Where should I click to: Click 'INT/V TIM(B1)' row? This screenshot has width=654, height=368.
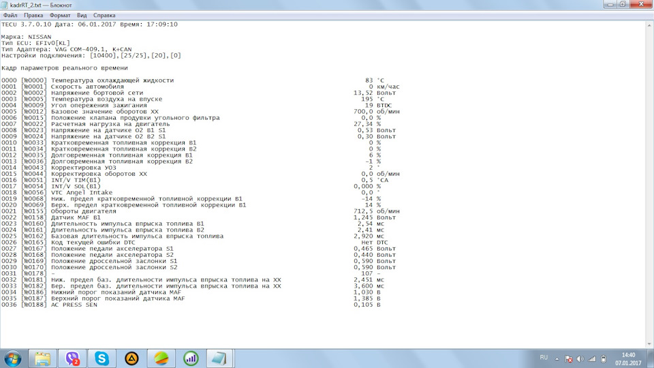click(x=195, y=180)
